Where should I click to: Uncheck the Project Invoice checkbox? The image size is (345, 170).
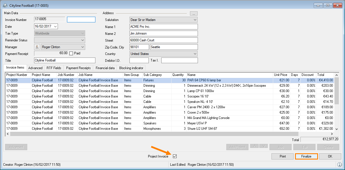[175, 156]
